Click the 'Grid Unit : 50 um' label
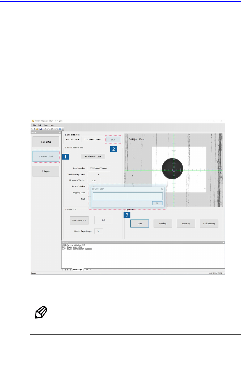241x378 pixels. [137, 139]
